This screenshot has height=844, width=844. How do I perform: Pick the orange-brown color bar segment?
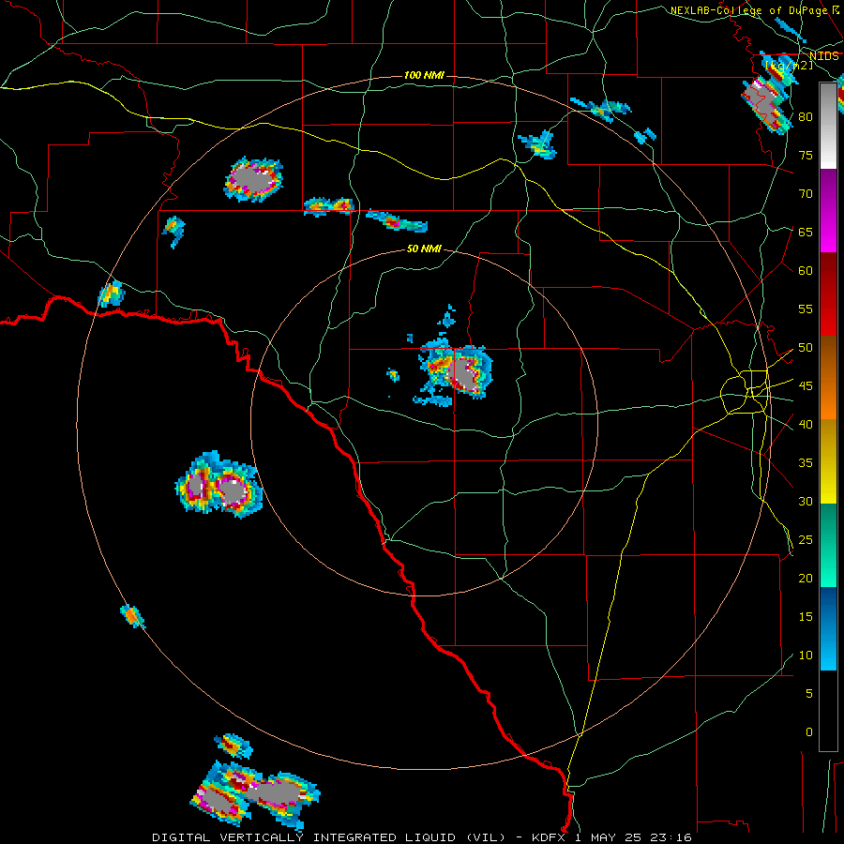[828, 378]
